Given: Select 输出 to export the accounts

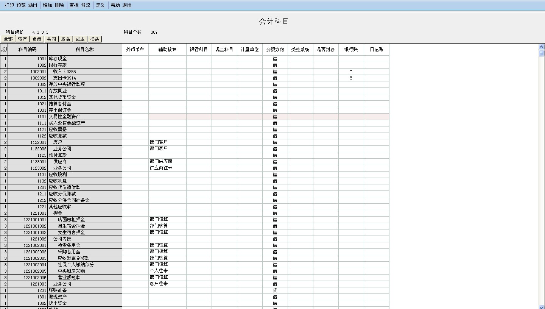Looking at the screenshot, I should (x=32, y=5).
